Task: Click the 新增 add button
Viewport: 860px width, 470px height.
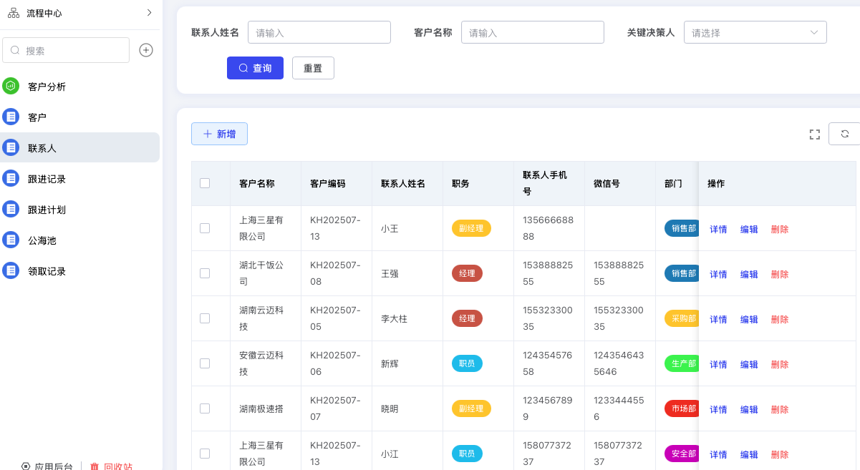Action: (219, 134)
